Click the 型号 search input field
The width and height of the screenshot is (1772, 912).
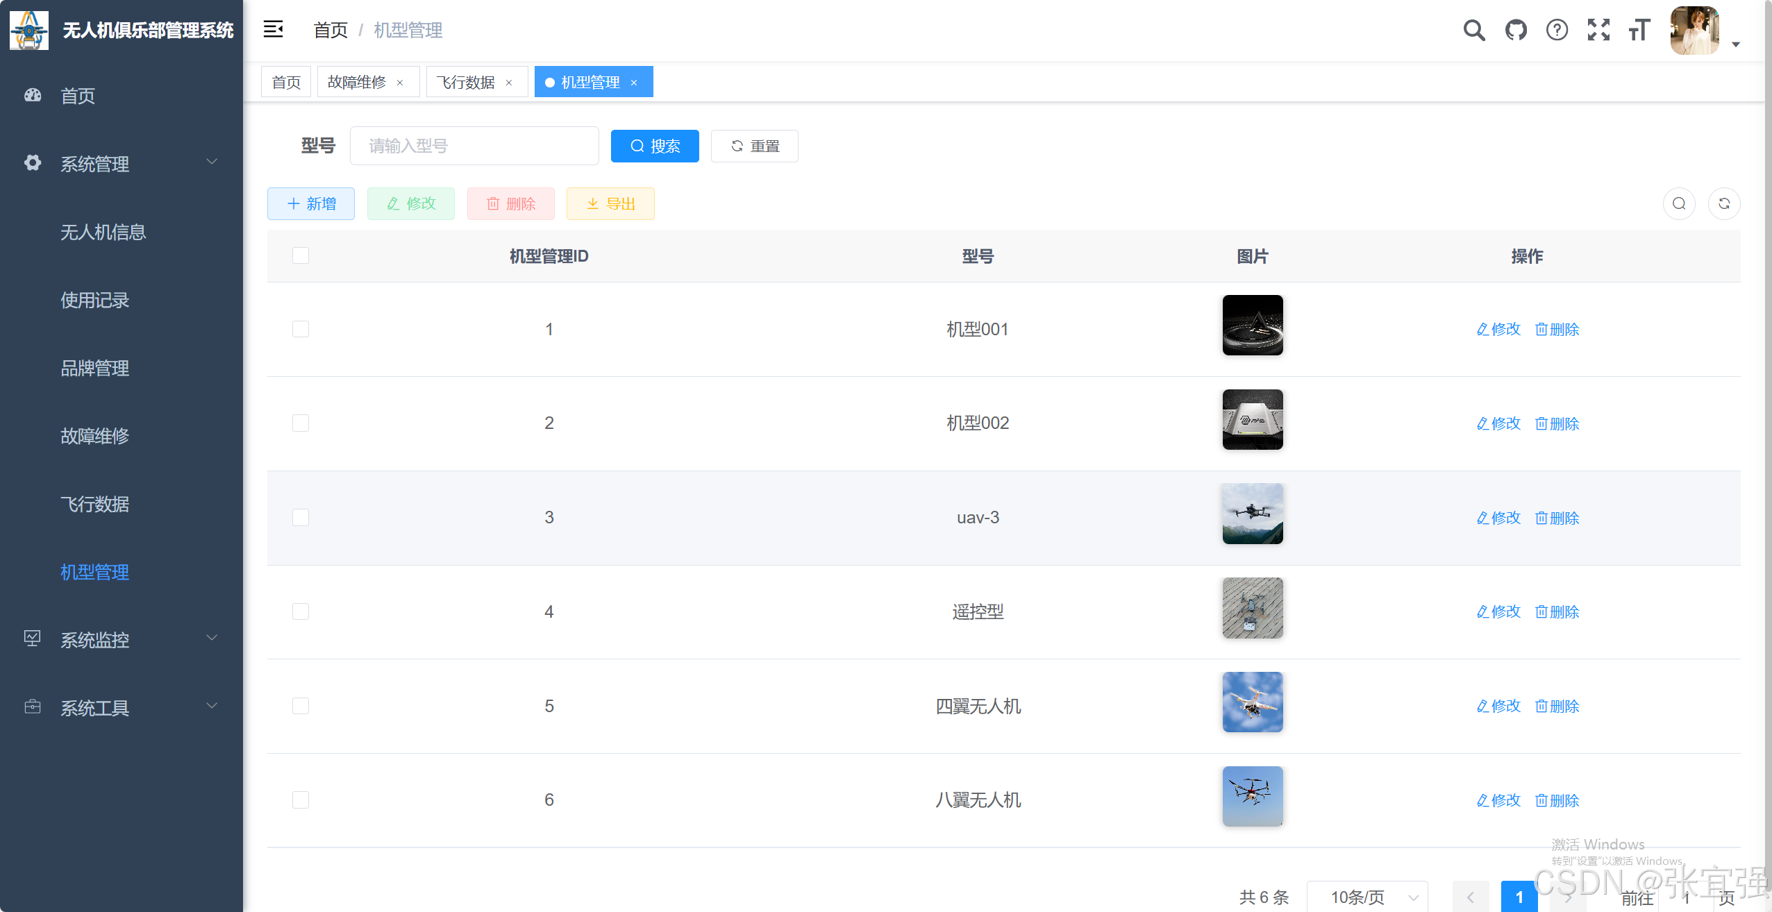pyautogui.click(x=474, y=146)
